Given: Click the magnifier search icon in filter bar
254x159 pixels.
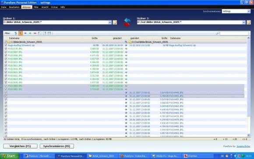Looking at the screenshot, I should [218, 33].
